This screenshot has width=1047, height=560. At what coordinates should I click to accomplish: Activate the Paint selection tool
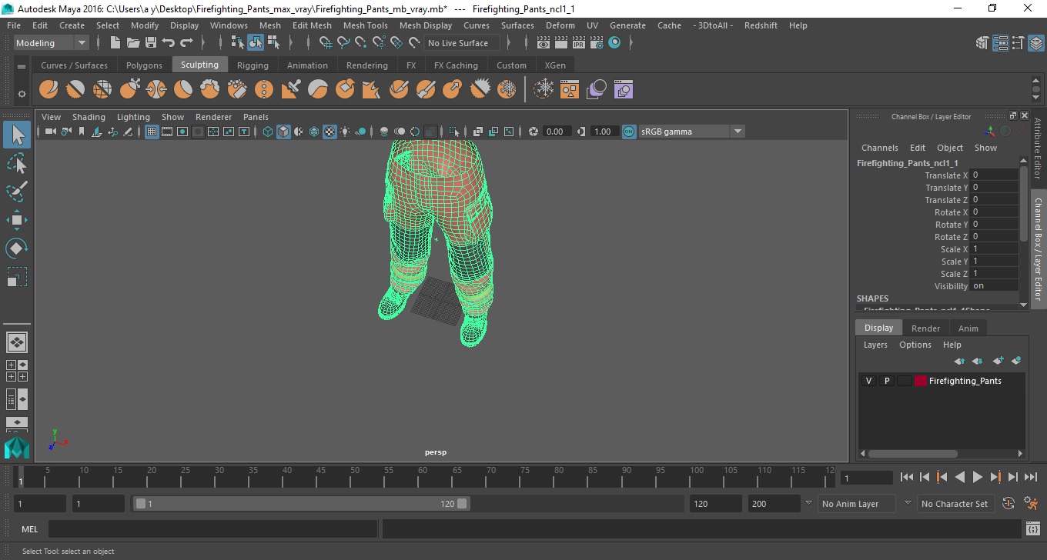pyautogui.click(x=17, y=191)
